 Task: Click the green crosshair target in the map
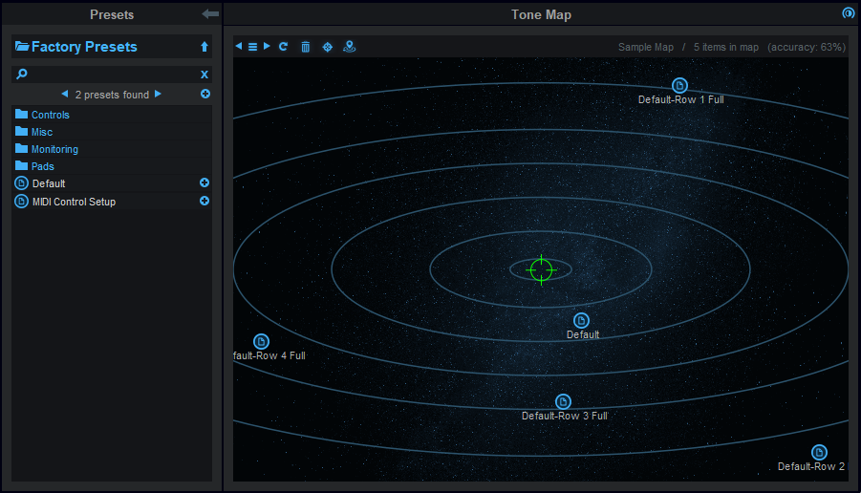click(541, 269)
